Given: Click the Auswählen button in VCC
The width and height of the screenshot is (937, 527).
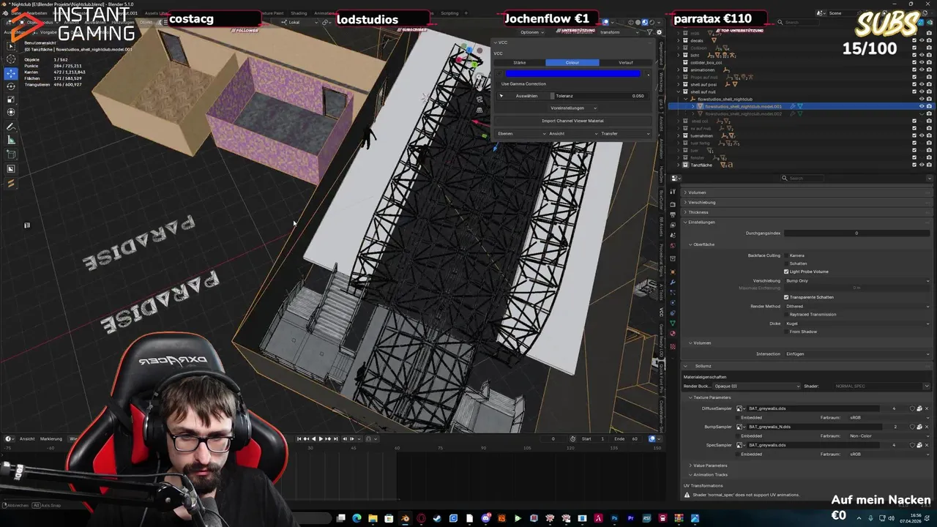Looking at the screenshot, I should pos(526,96).
